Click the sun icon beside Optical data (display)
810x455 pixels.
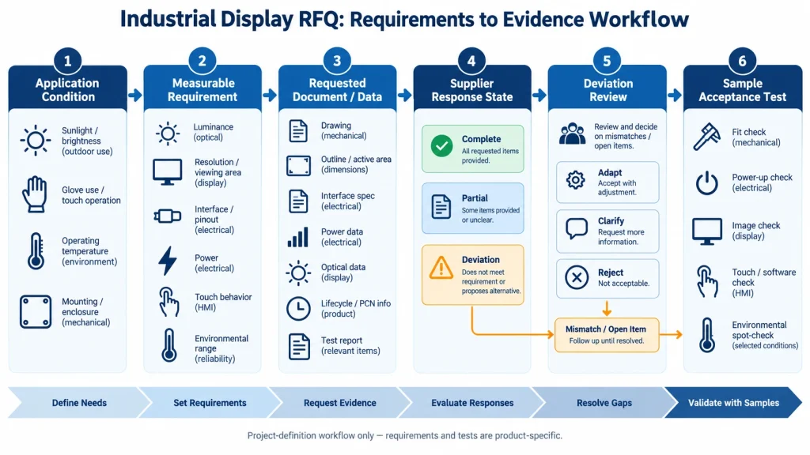(x=298, y=273)
